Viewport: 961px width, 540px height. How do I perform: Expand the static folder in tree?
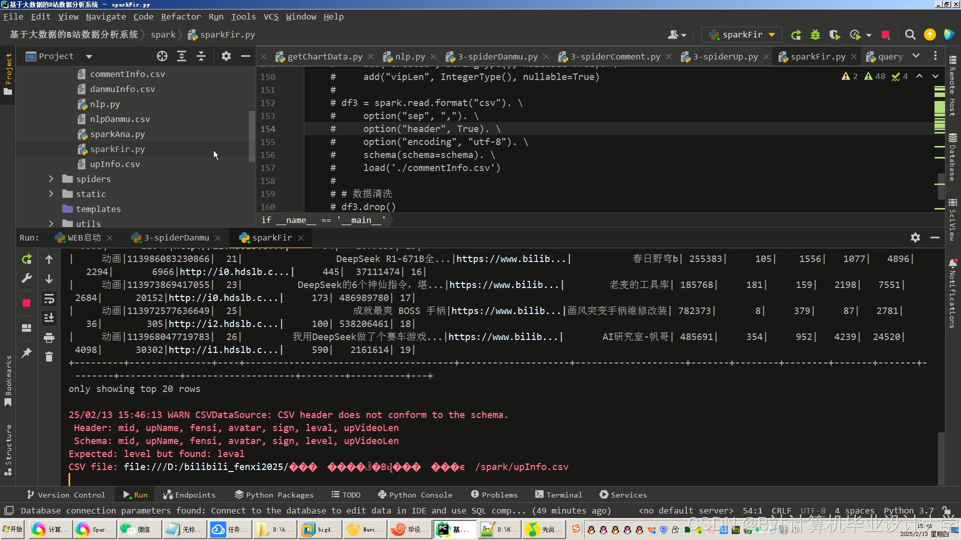51,194
